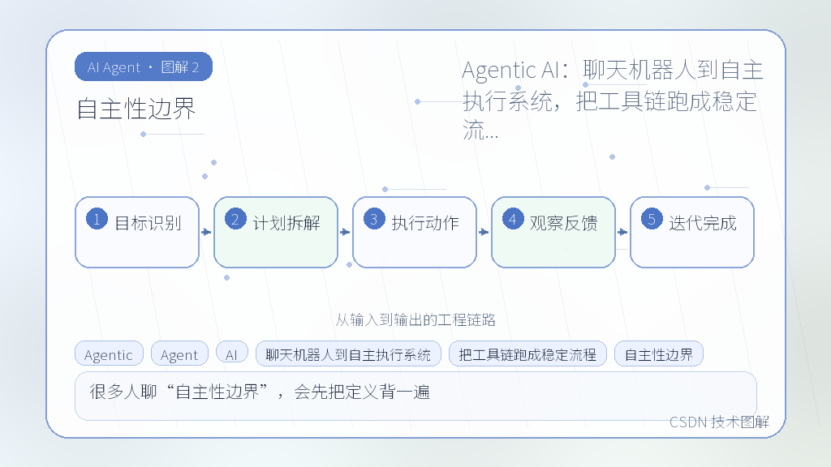Viewport: 831px width, 467px height.
Task: Select the 'Agent' tag
Action: click(x=179, y=353)
